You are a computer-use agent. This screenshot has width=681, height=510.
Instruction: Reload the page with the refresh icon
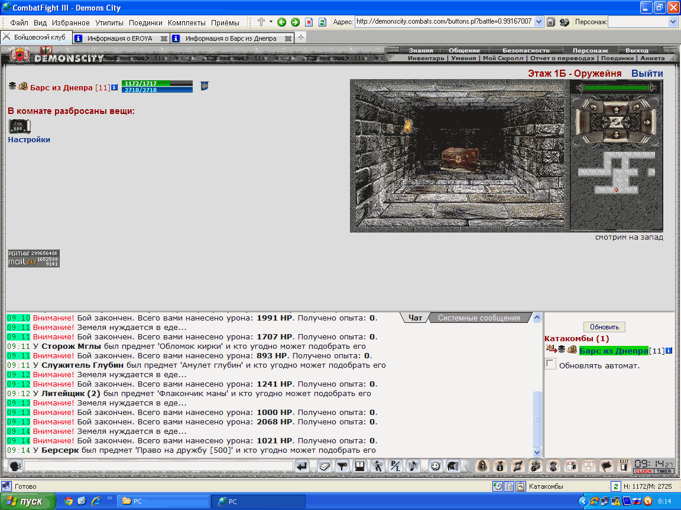pyautogui.click(x=322, y=22)
